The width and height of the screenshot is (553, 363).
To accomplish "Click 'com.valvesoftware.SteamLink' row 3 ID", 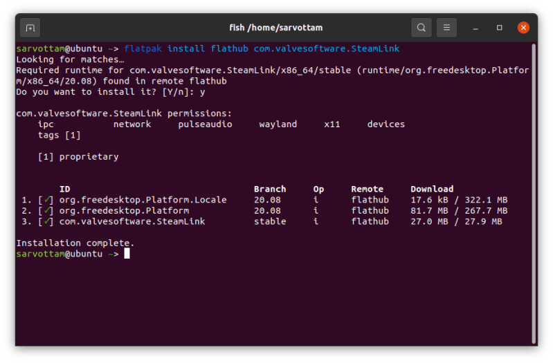I will pyautogui.click(x=132, y=222).
